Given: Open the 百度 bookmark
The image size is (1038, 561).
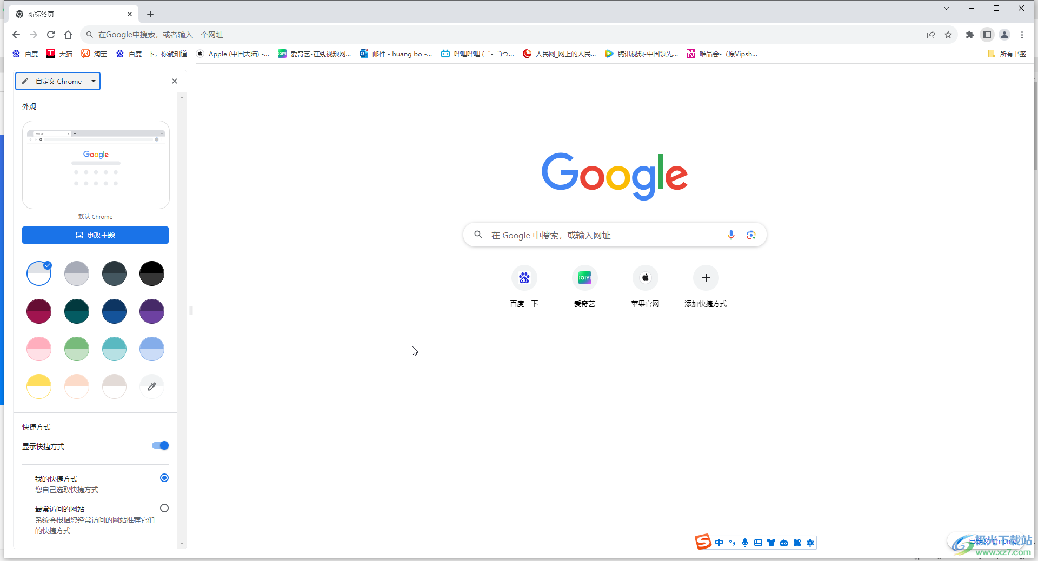Looking at the screenshot, I should (25, 54).
